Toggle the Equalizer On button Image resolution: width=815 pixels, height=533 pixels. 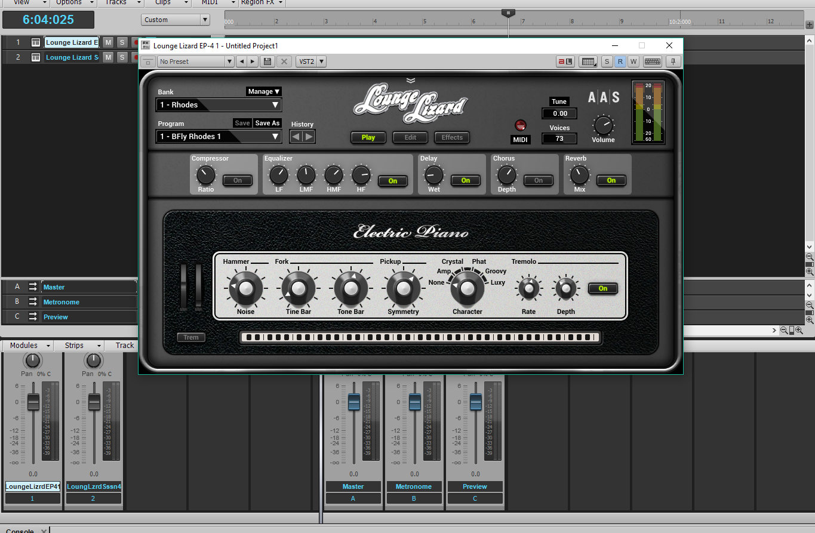[x=393, y=181]
